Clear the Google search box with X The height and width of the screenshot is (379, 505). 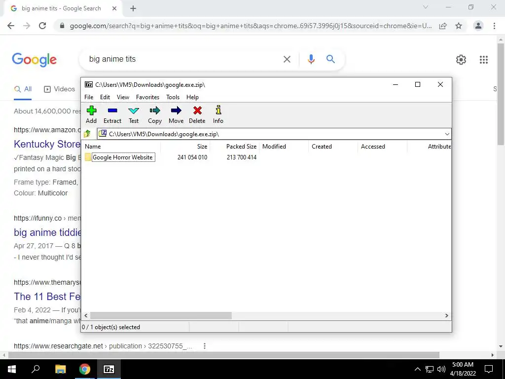tap(287, 59)
